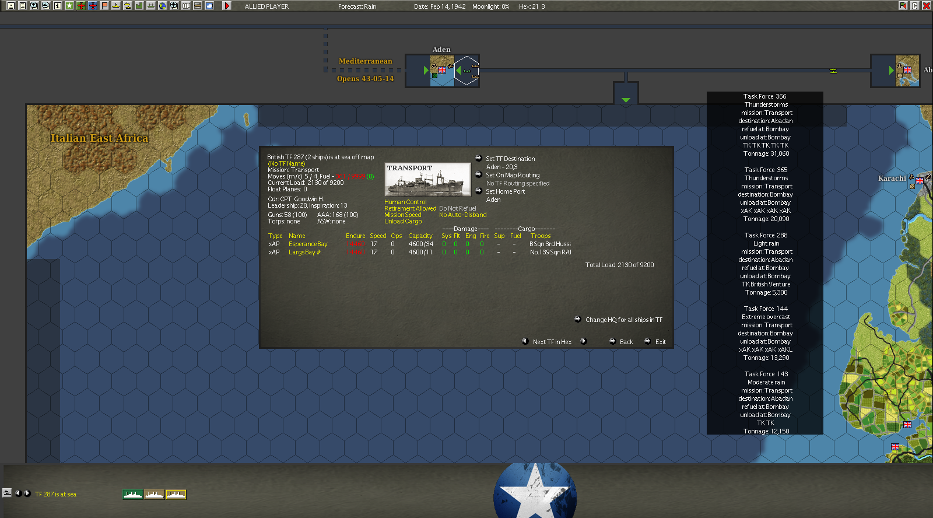
Task: Open the weather cloud icon
Action: click(x=209, y=6)
